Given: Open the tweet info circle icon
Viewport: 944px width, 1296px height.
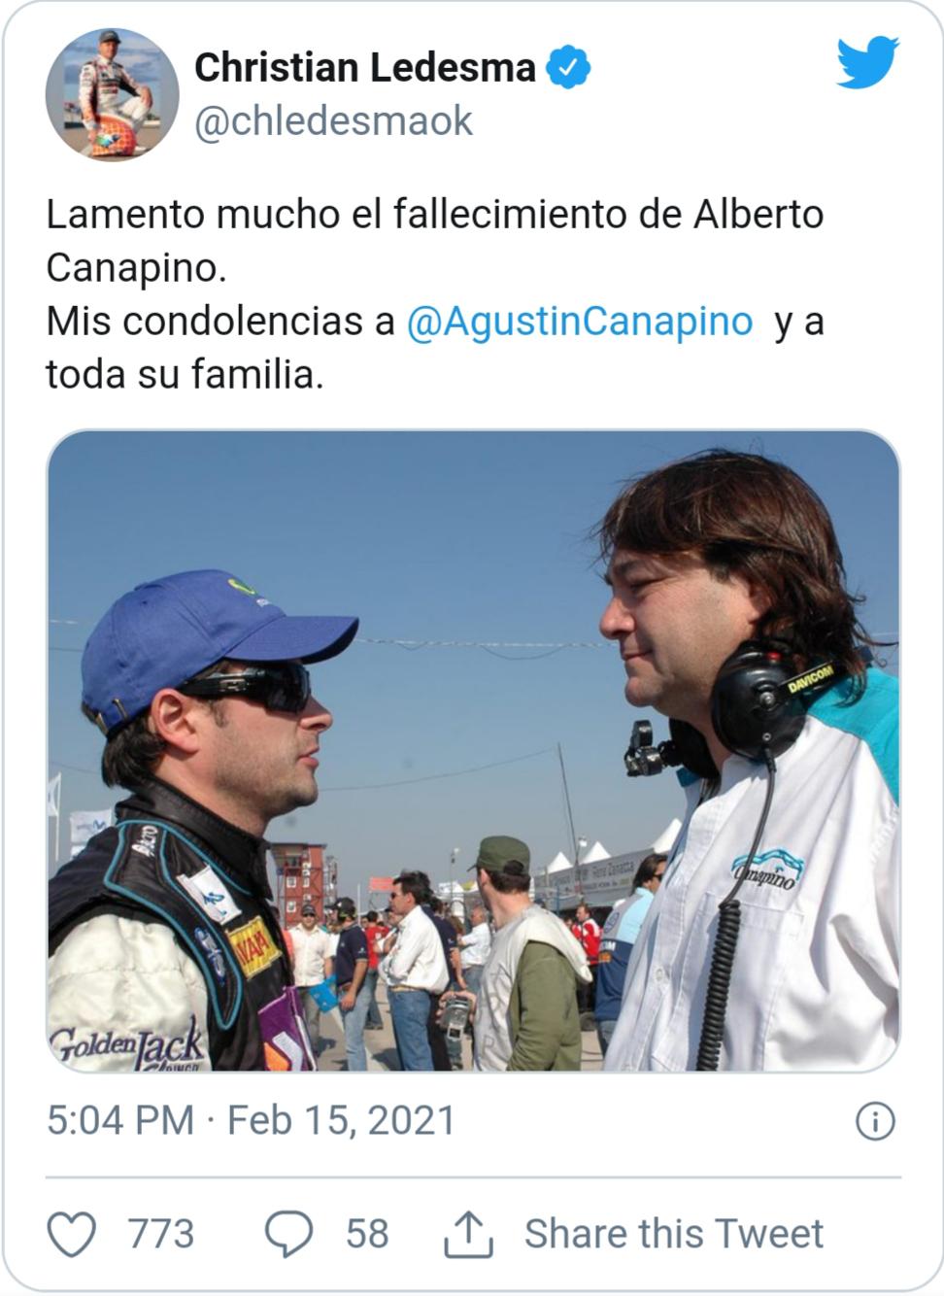Looking at the screenshot, I should [x=874, y=1121].
